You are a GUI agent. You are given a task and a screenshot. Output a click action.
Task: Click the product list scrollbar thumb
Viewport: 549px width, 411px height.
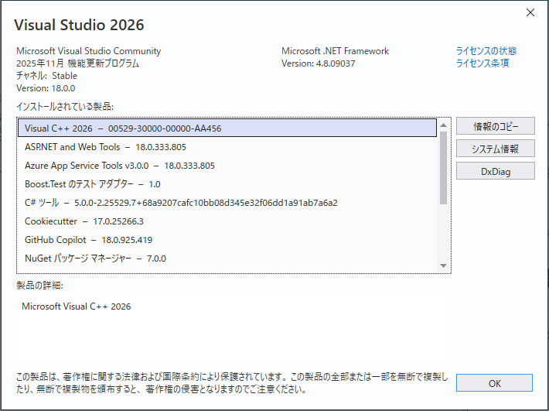[x=444, y=166]
